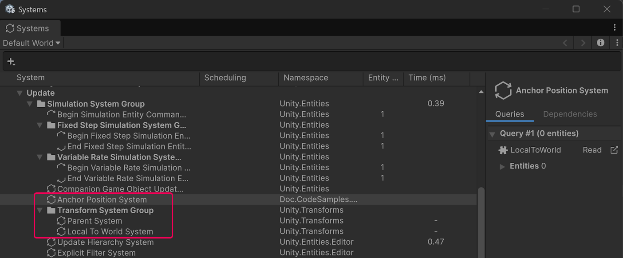
Task: Click the Transform System Group folder icon
Action: (51, 210)
